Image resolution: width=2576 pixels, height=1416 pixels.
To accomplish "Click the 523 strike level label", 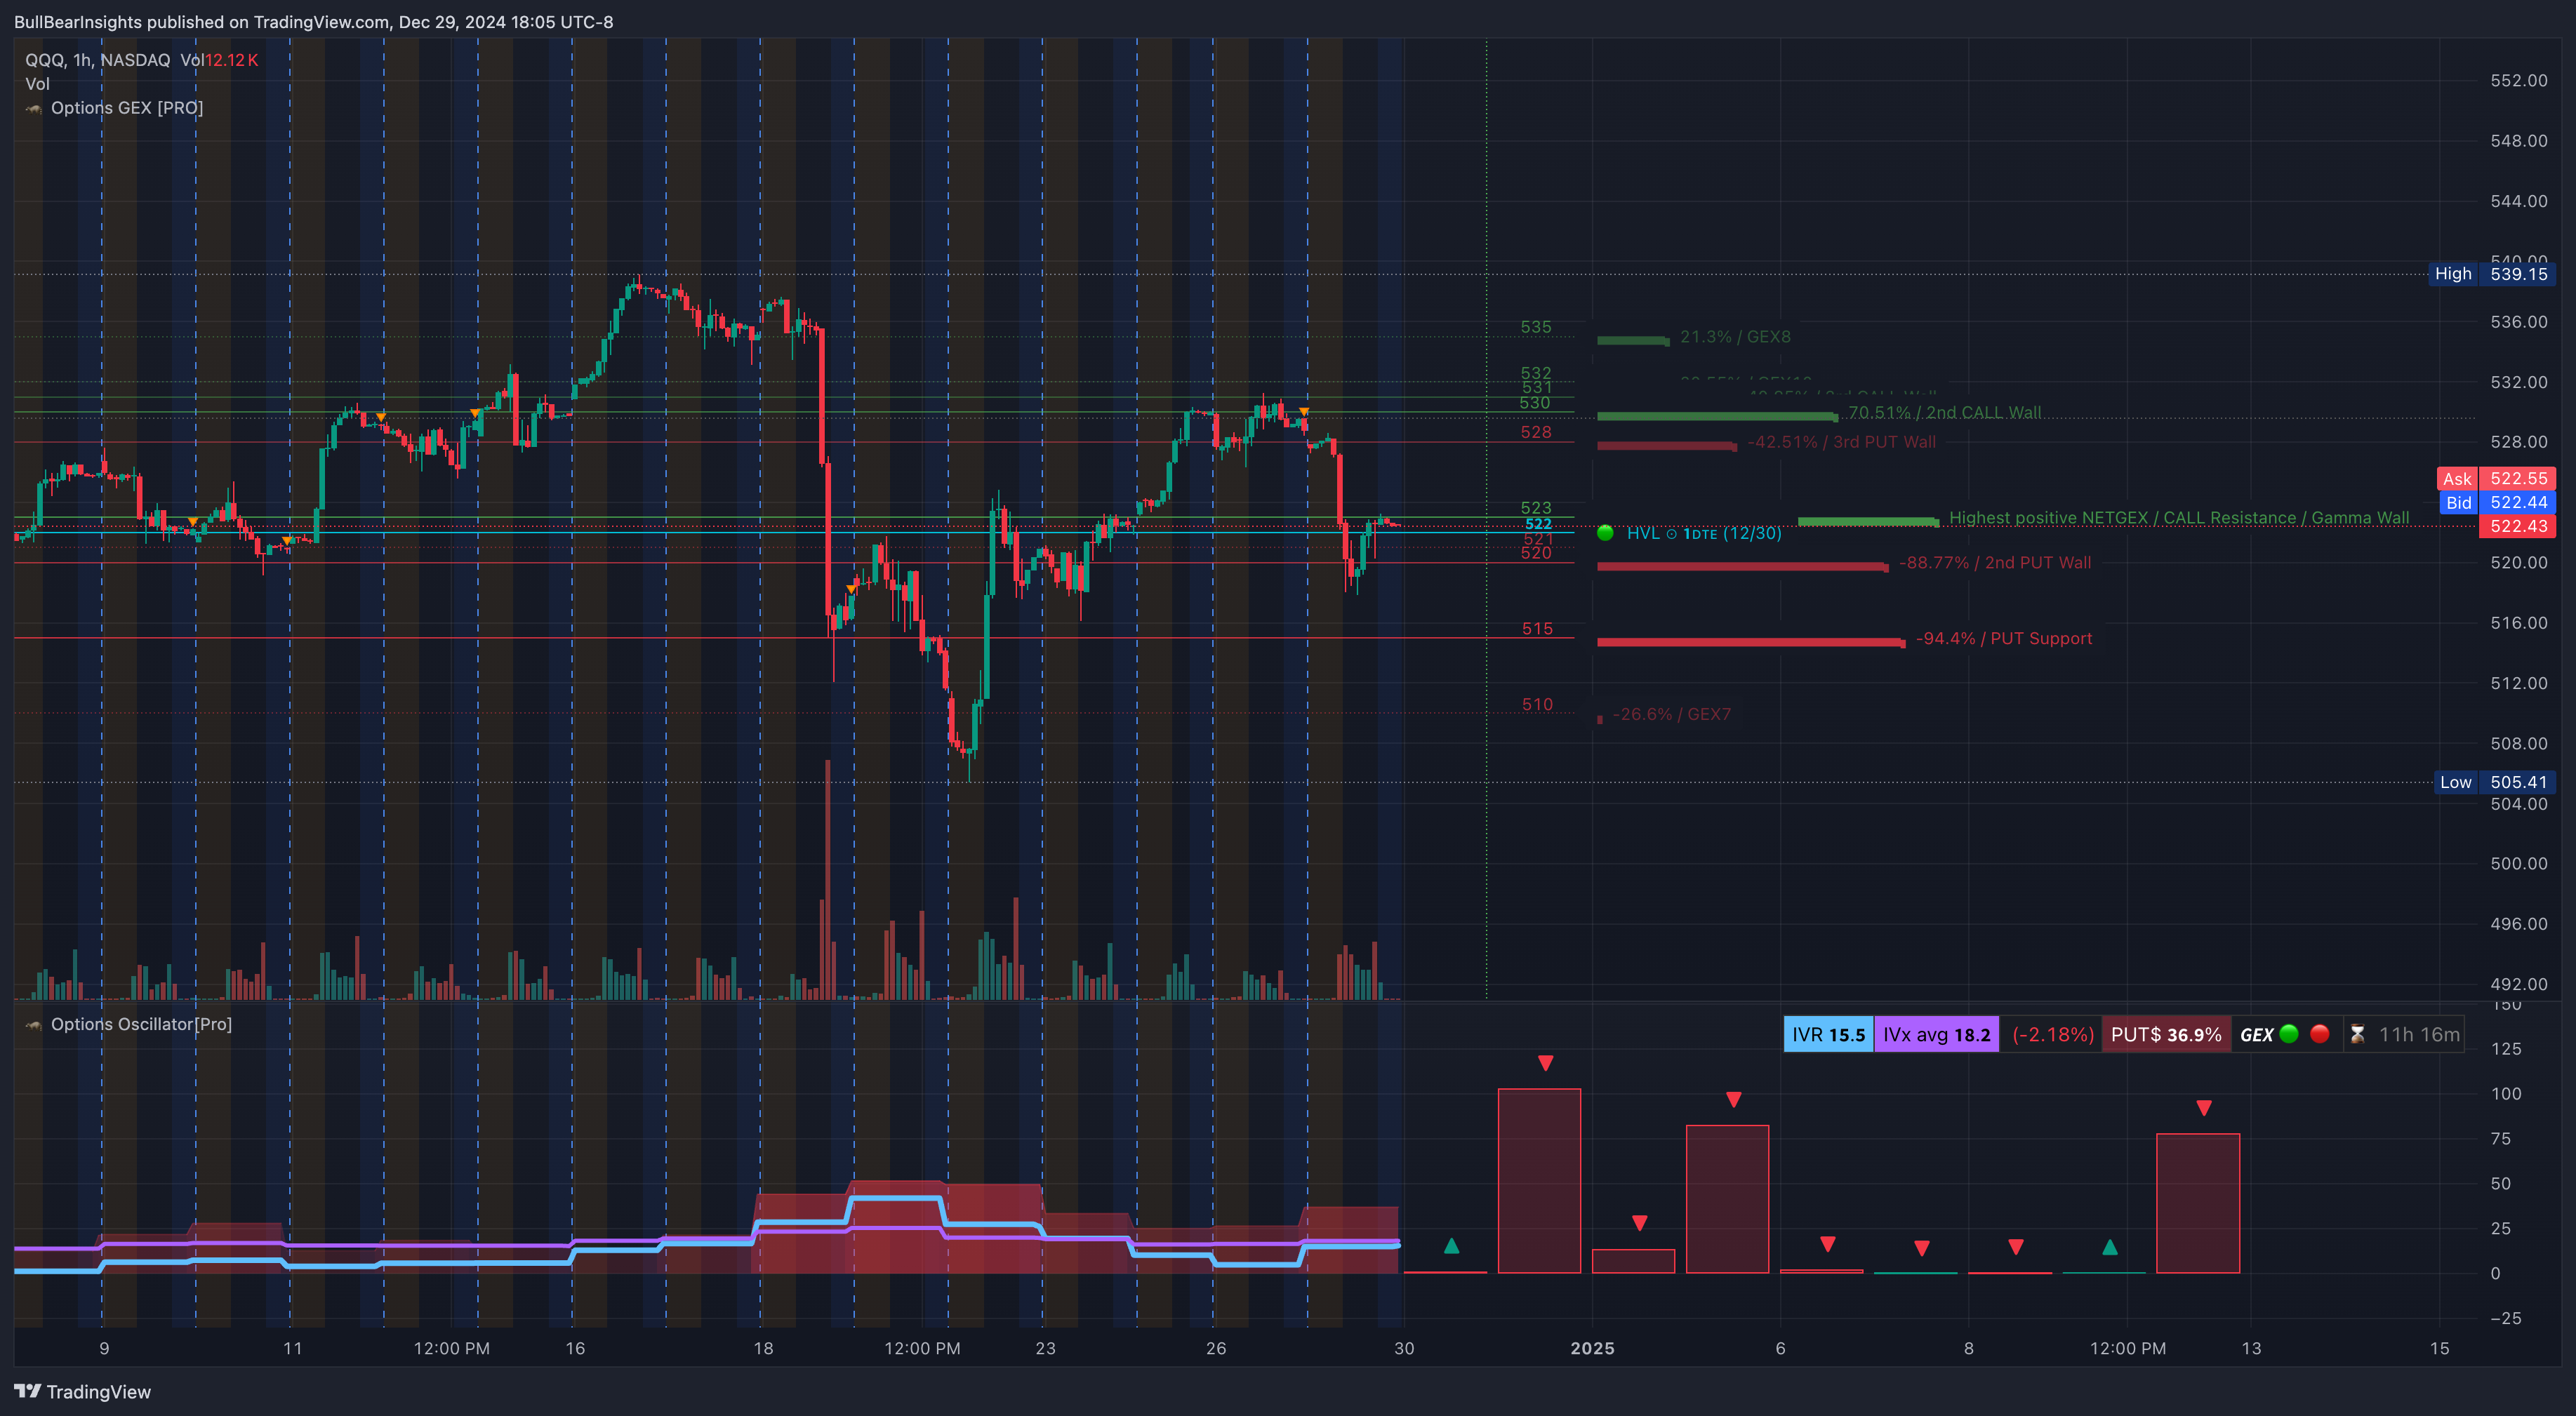I will 1536,508.
